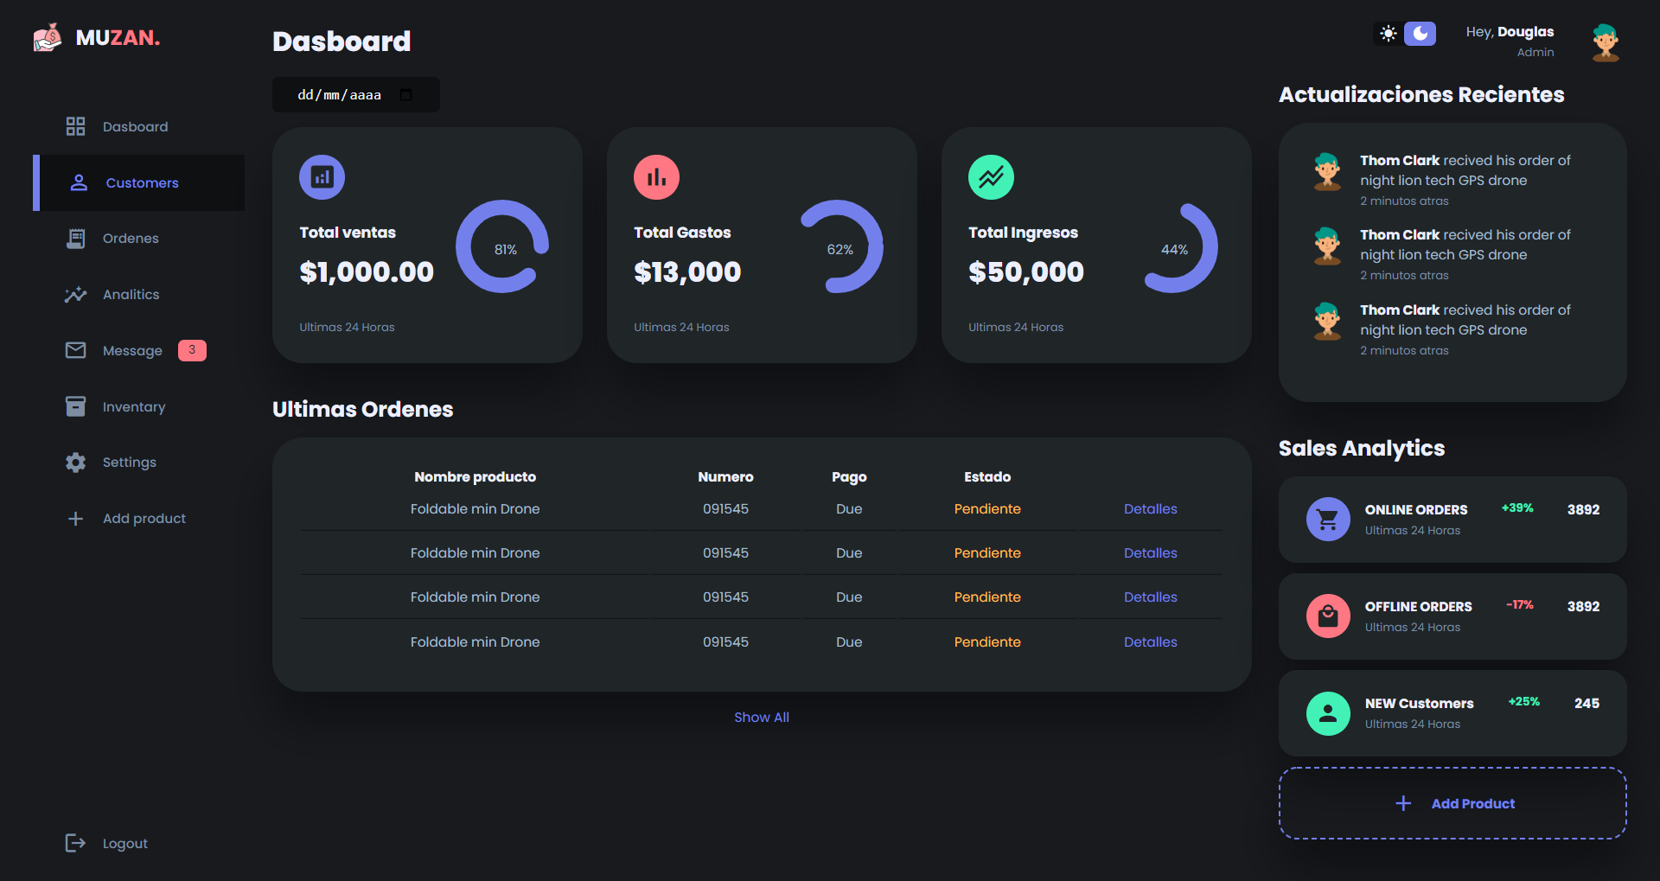Click the Estado column header
The width and height of the screenshot is (1660, 881).
click(x=987, y=477)
